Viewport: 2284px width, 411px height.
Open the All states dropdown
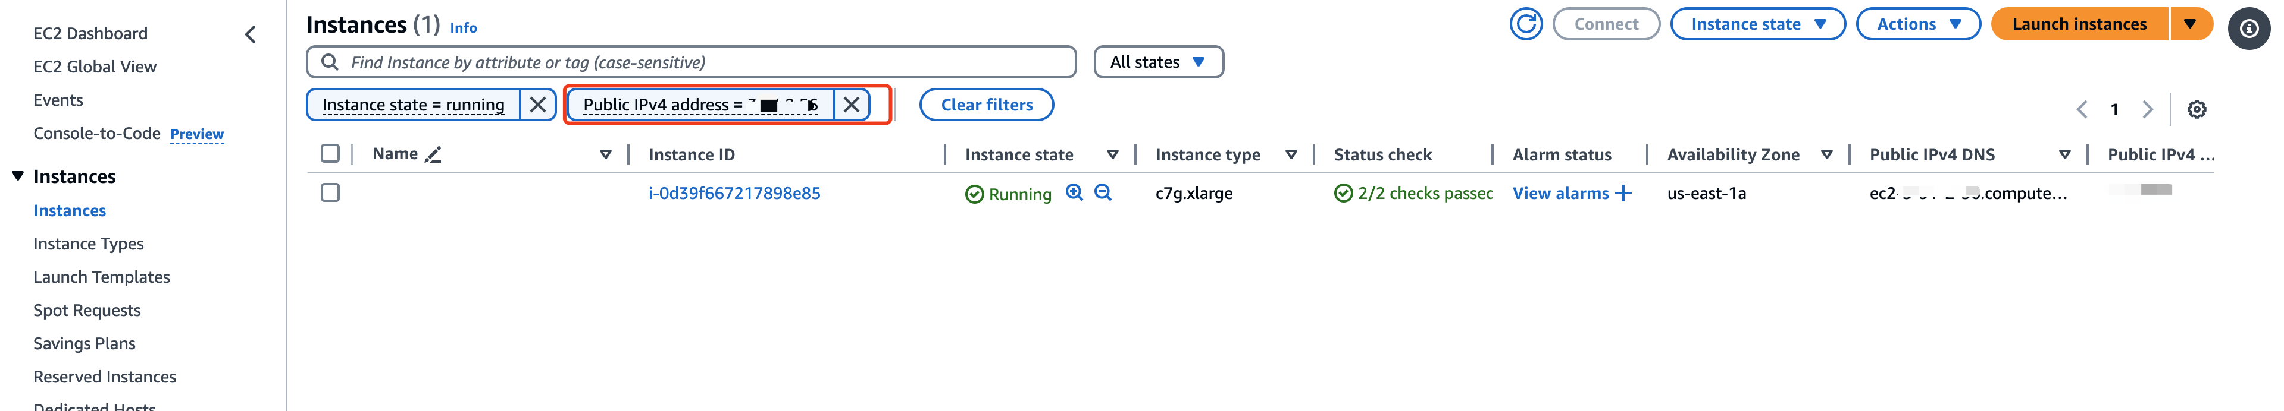click(1158, 62)
